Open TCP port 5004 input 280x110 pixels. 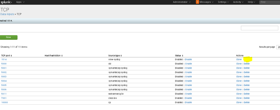4,81
